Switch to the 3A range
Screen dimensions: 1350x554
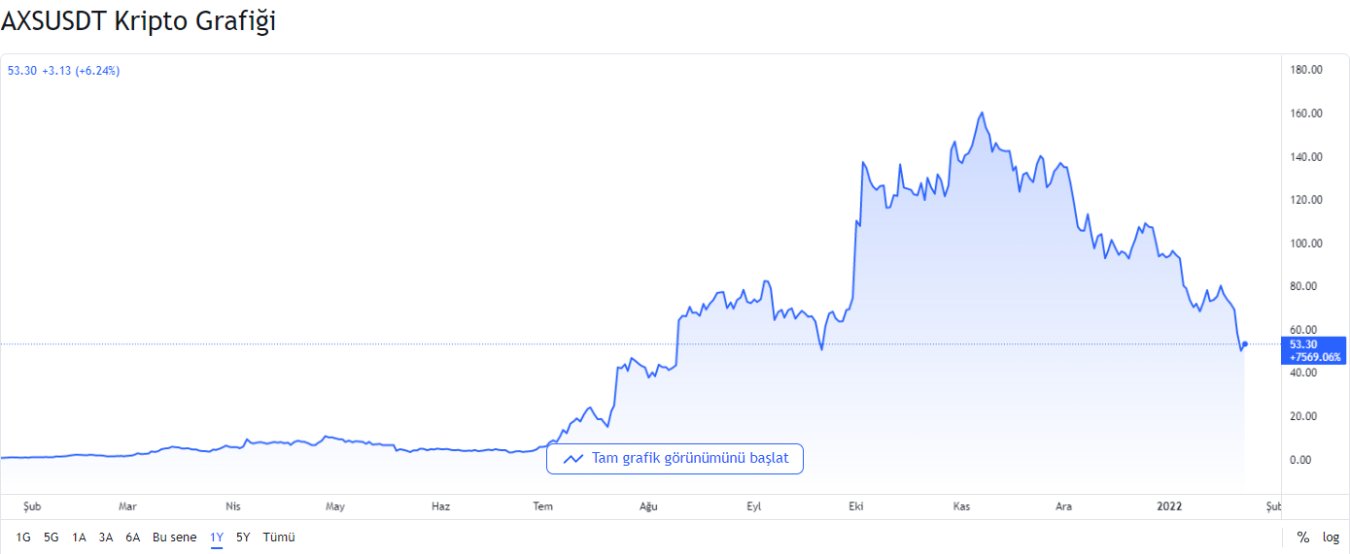(106, 537)
